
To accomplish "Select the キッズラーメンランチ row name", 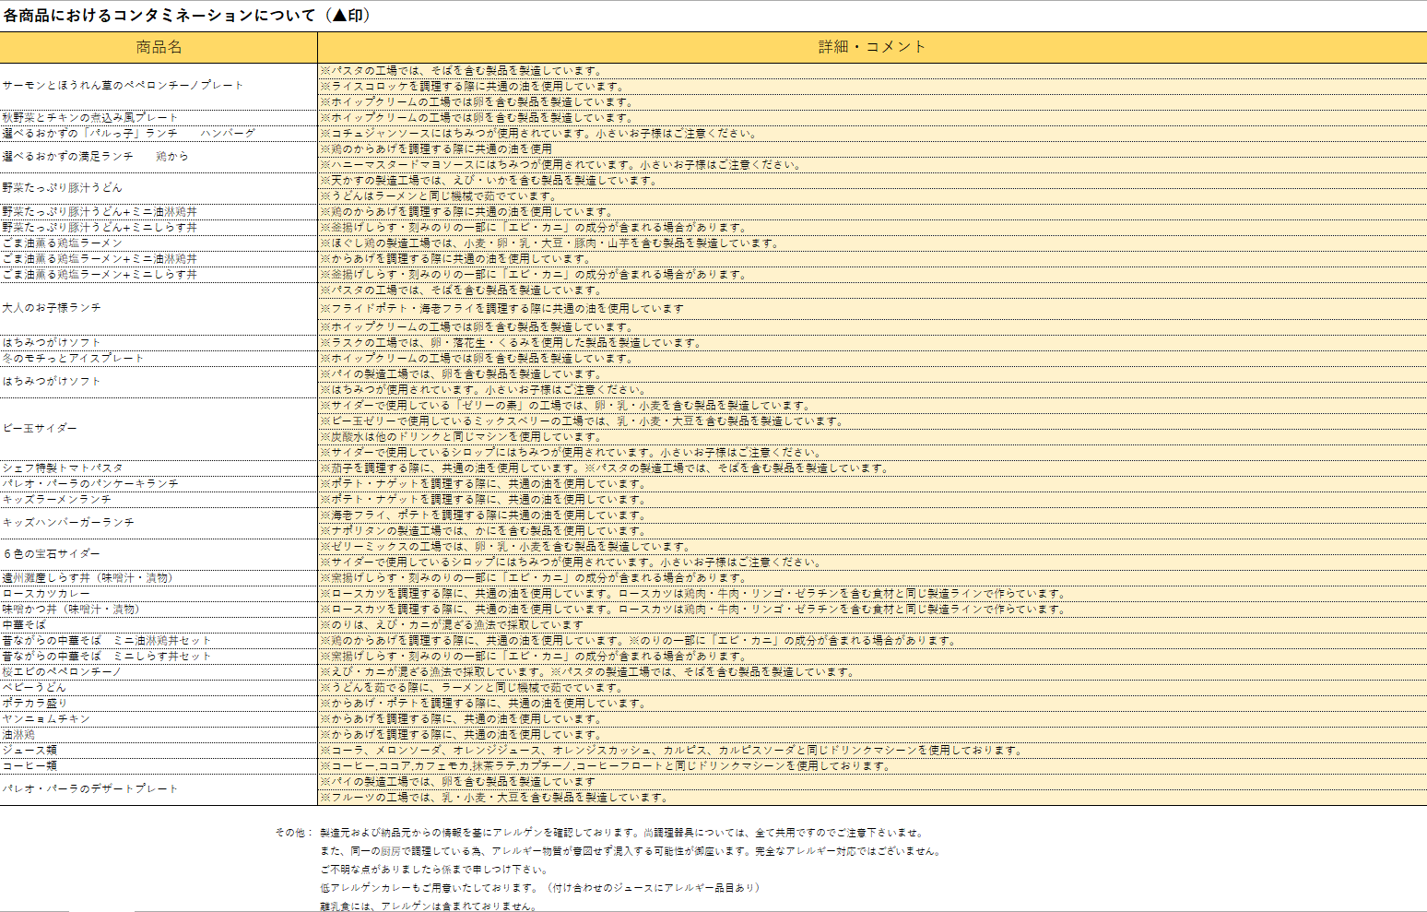I will click(x=57, y=500).
